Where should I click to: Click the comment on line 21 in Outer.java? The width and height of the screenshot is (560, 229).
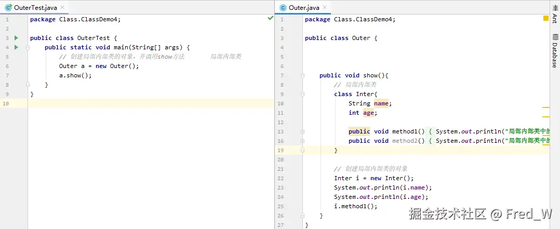pyautogui.click(x=371, y=169)
